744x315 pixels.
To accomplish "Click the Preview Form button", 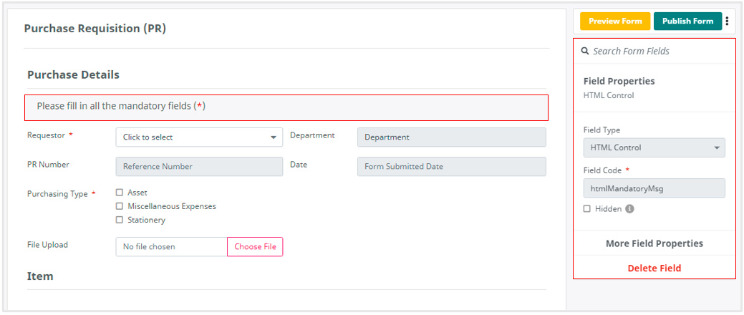I will (615, 21).
